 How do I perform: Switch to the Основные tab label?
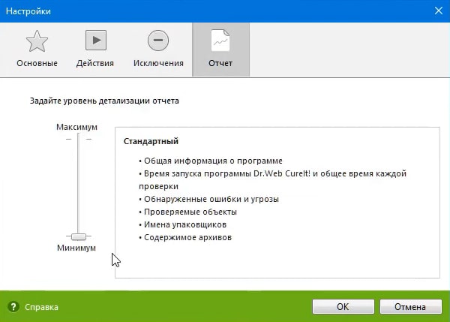click(35, 63)
